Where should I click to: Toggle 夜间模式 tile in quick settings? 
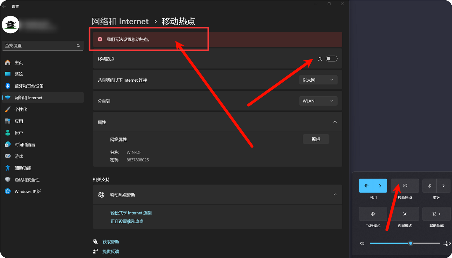405,214
